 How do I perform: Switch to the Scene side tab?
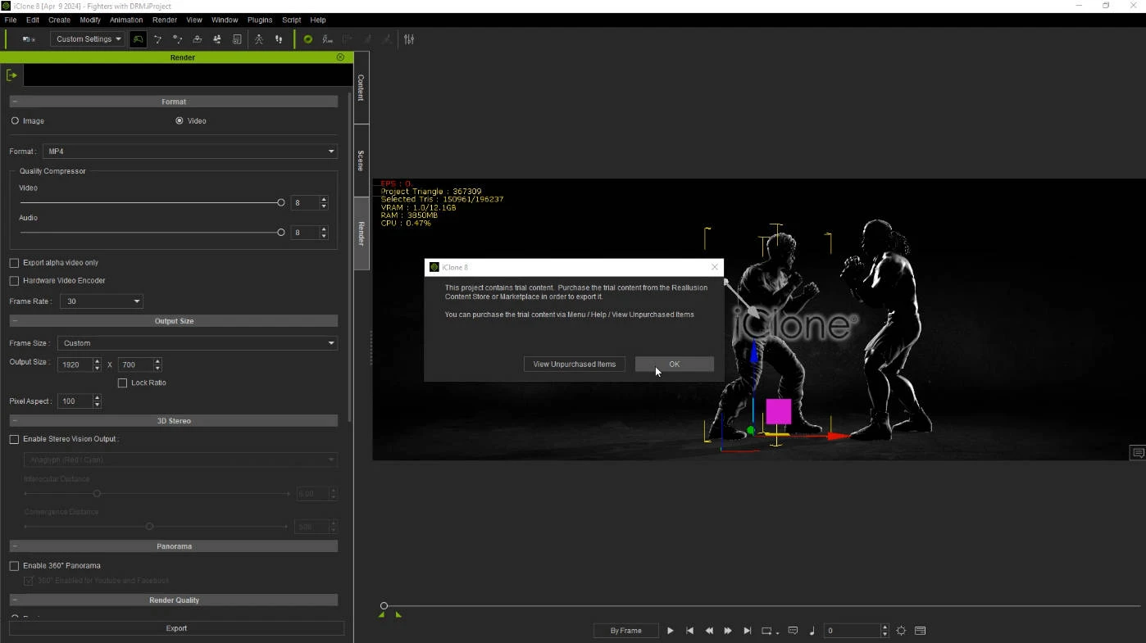pyautogui.click(x=361, y=161)
